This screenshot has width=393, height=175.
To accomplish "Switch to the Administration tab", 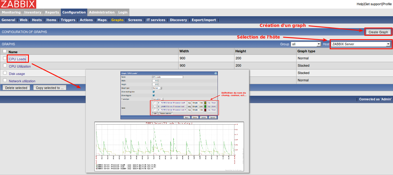I will click(102, 12).
